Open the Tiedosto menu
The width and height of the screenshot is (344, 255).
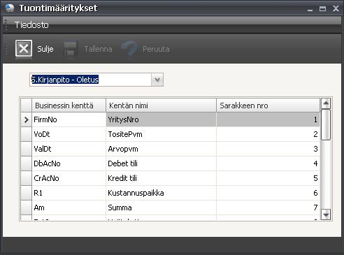[x=31, y=24]
